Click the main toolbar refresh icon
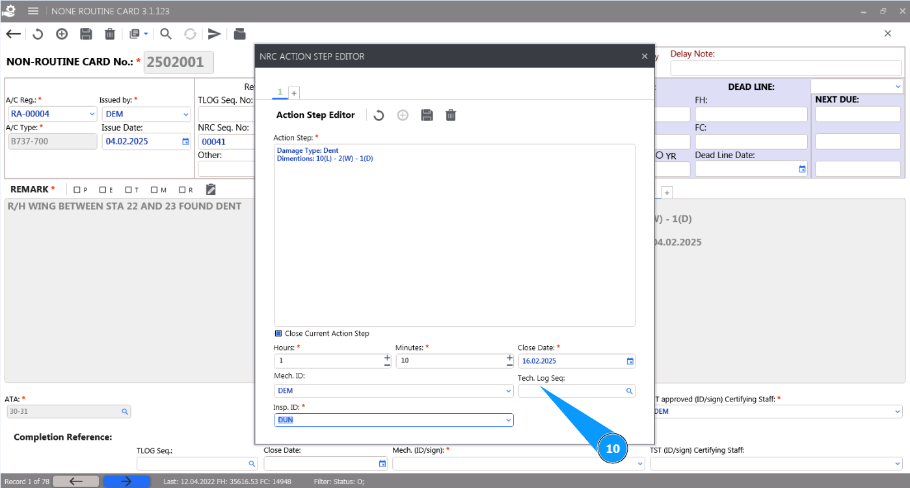 [x=38, y=34]
